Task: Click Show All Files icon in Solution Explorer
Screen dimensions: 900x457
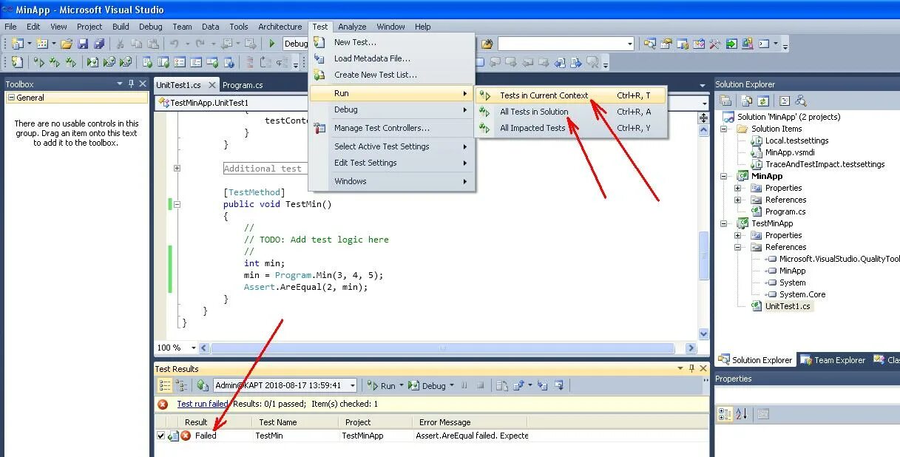Action: 747,101
